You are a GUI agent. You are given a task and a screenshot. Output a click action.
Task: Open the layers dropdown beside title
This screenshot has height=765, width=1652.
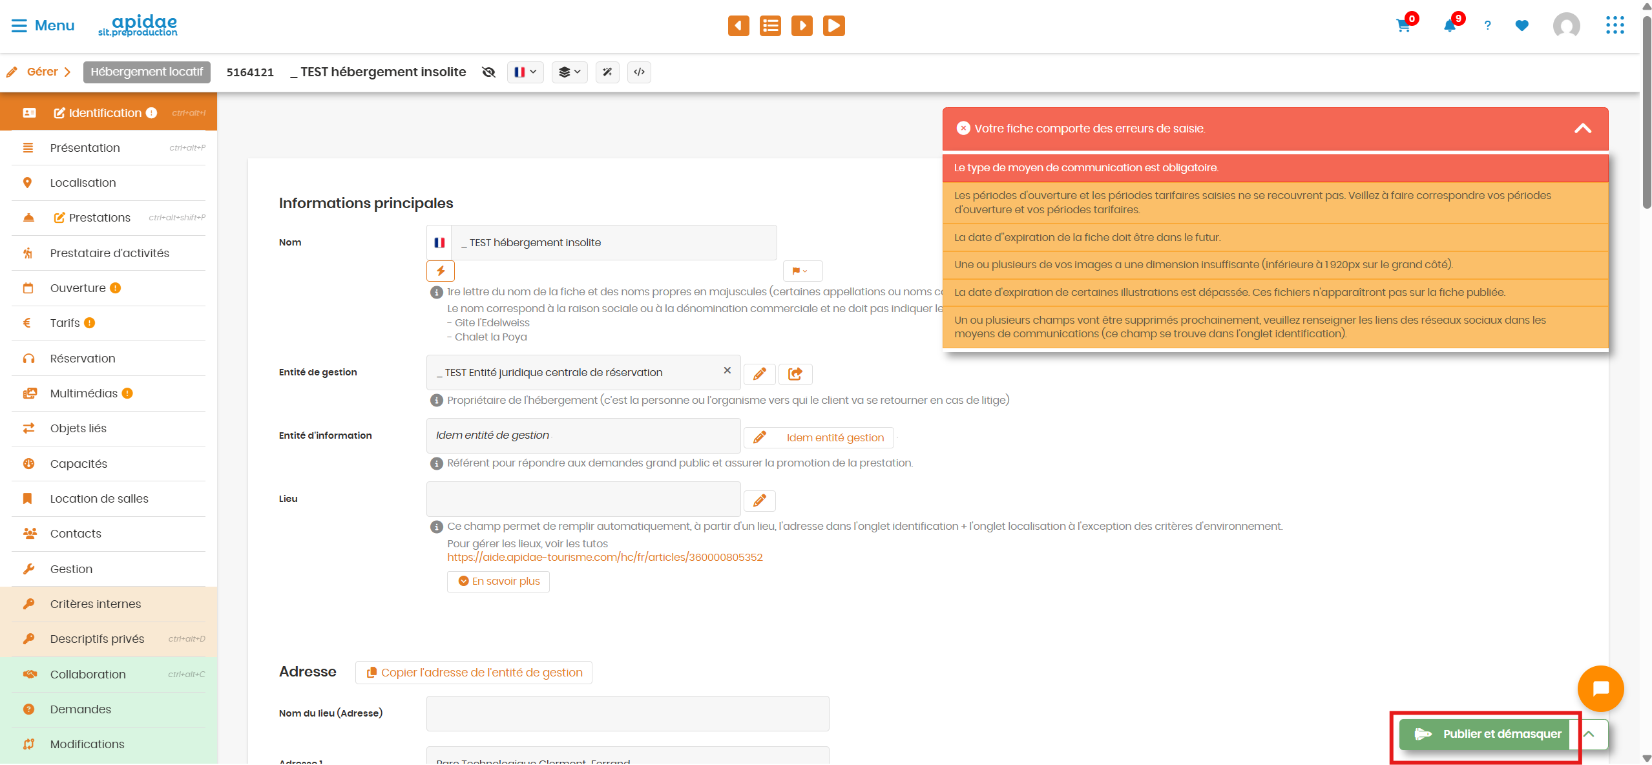tap(569, 72)
